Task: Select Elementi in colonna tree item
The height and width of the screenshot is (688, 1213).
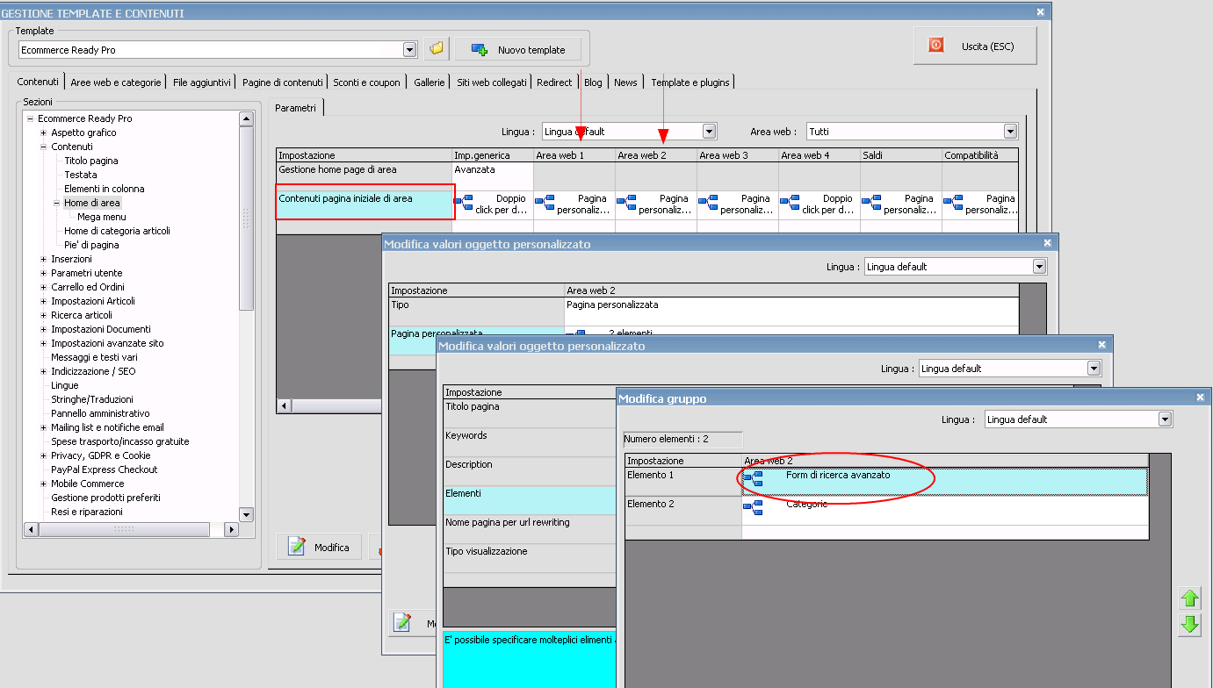Action: click(x=105, y=189)
